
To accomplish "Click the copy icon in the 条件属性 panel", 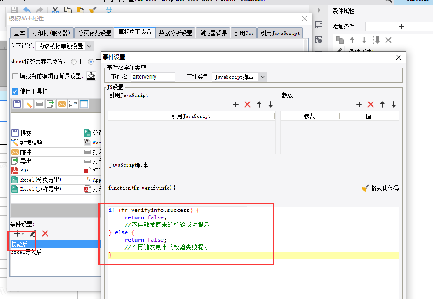I will pos(340,40).
